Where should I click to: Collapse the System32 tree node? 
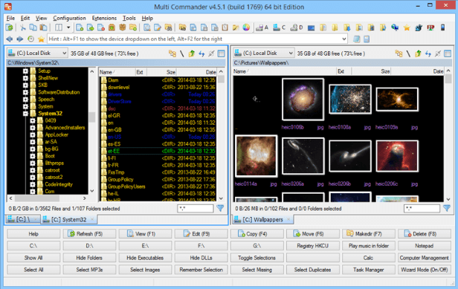click(x=25, y=114)
